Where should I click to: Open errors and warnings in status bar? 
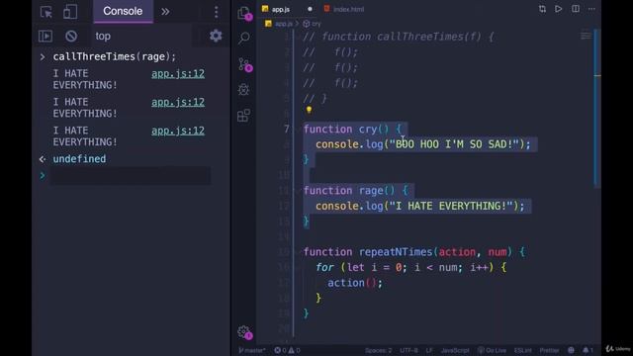(287, 350)
